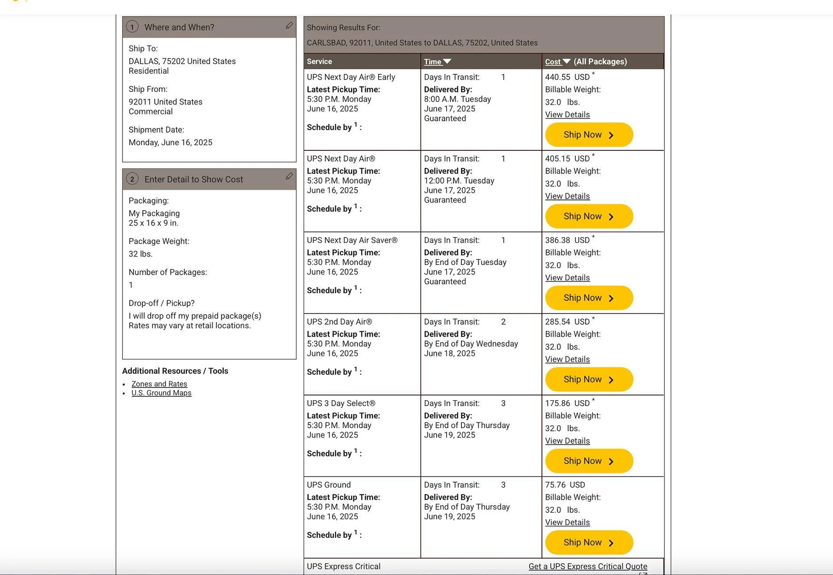Image resolution: width=833 pixels, height=575 pixels.
Task: Click the Package Weight value 32 lbs.
Action: (140, 254)
